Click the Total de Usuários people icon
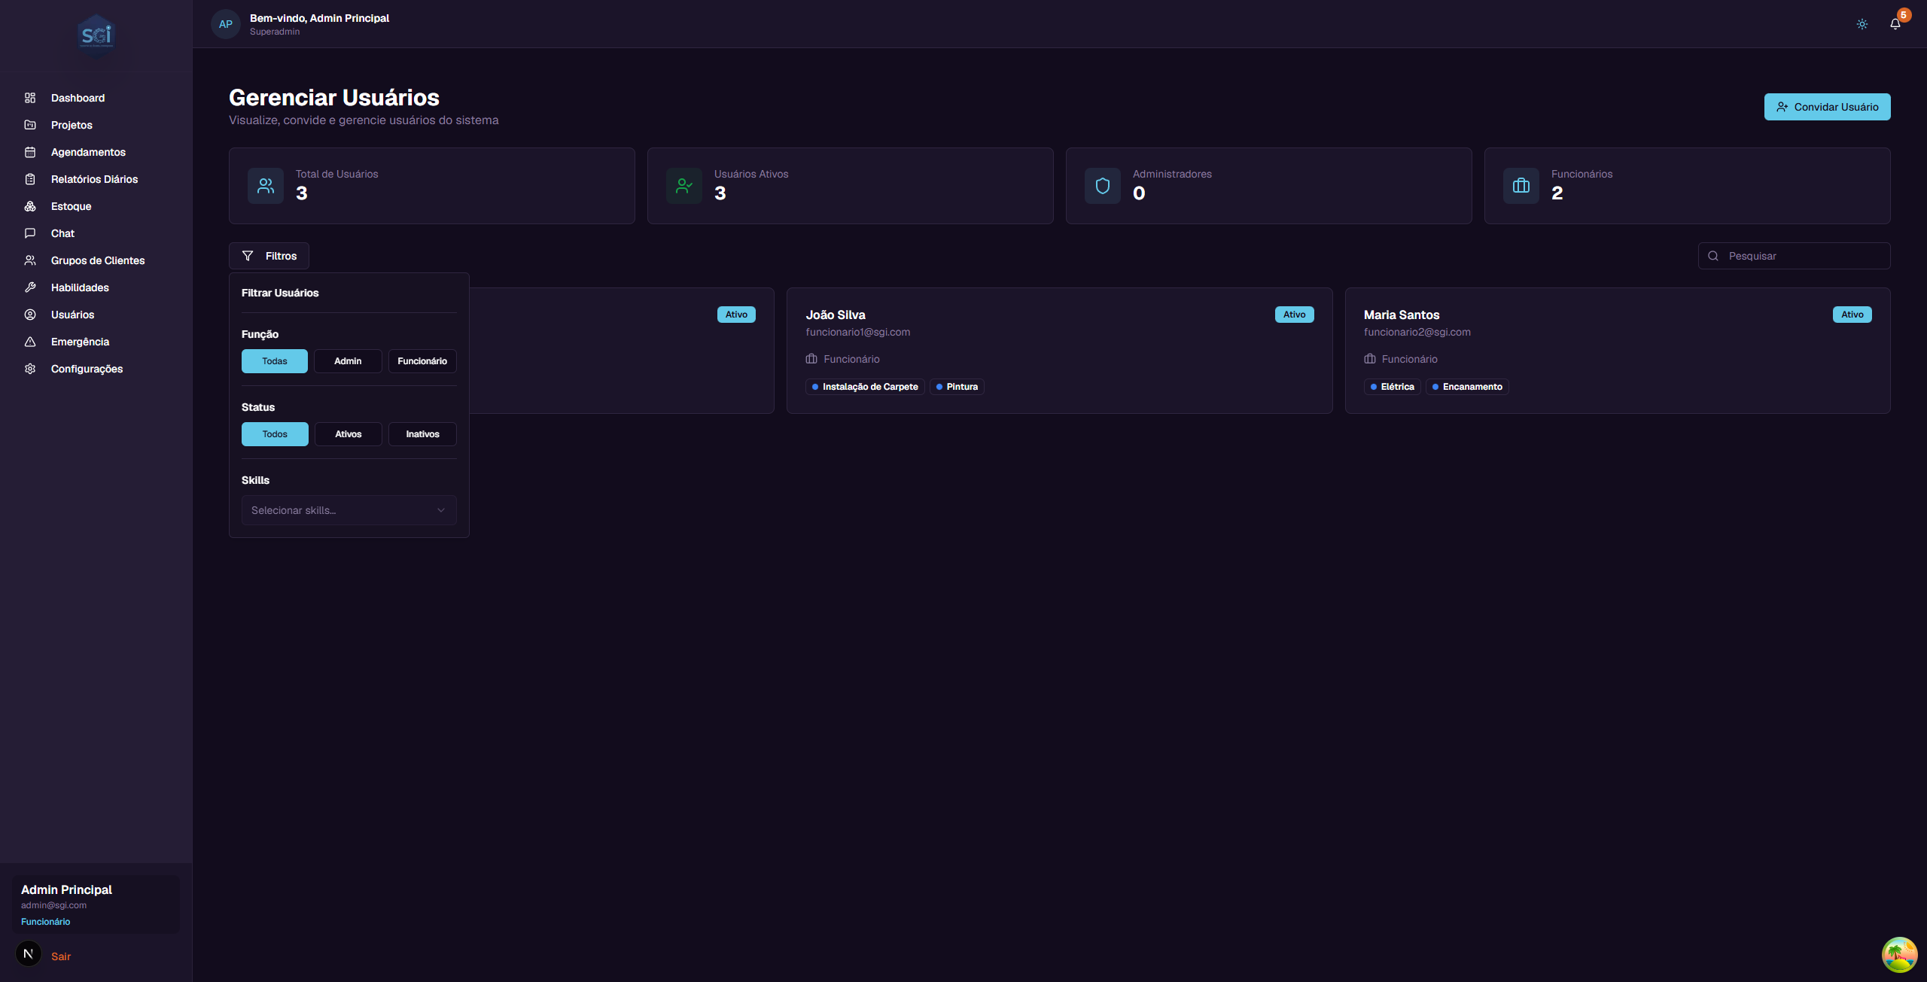This screenshot has width=1927, height=982. [x=266, y=186]
